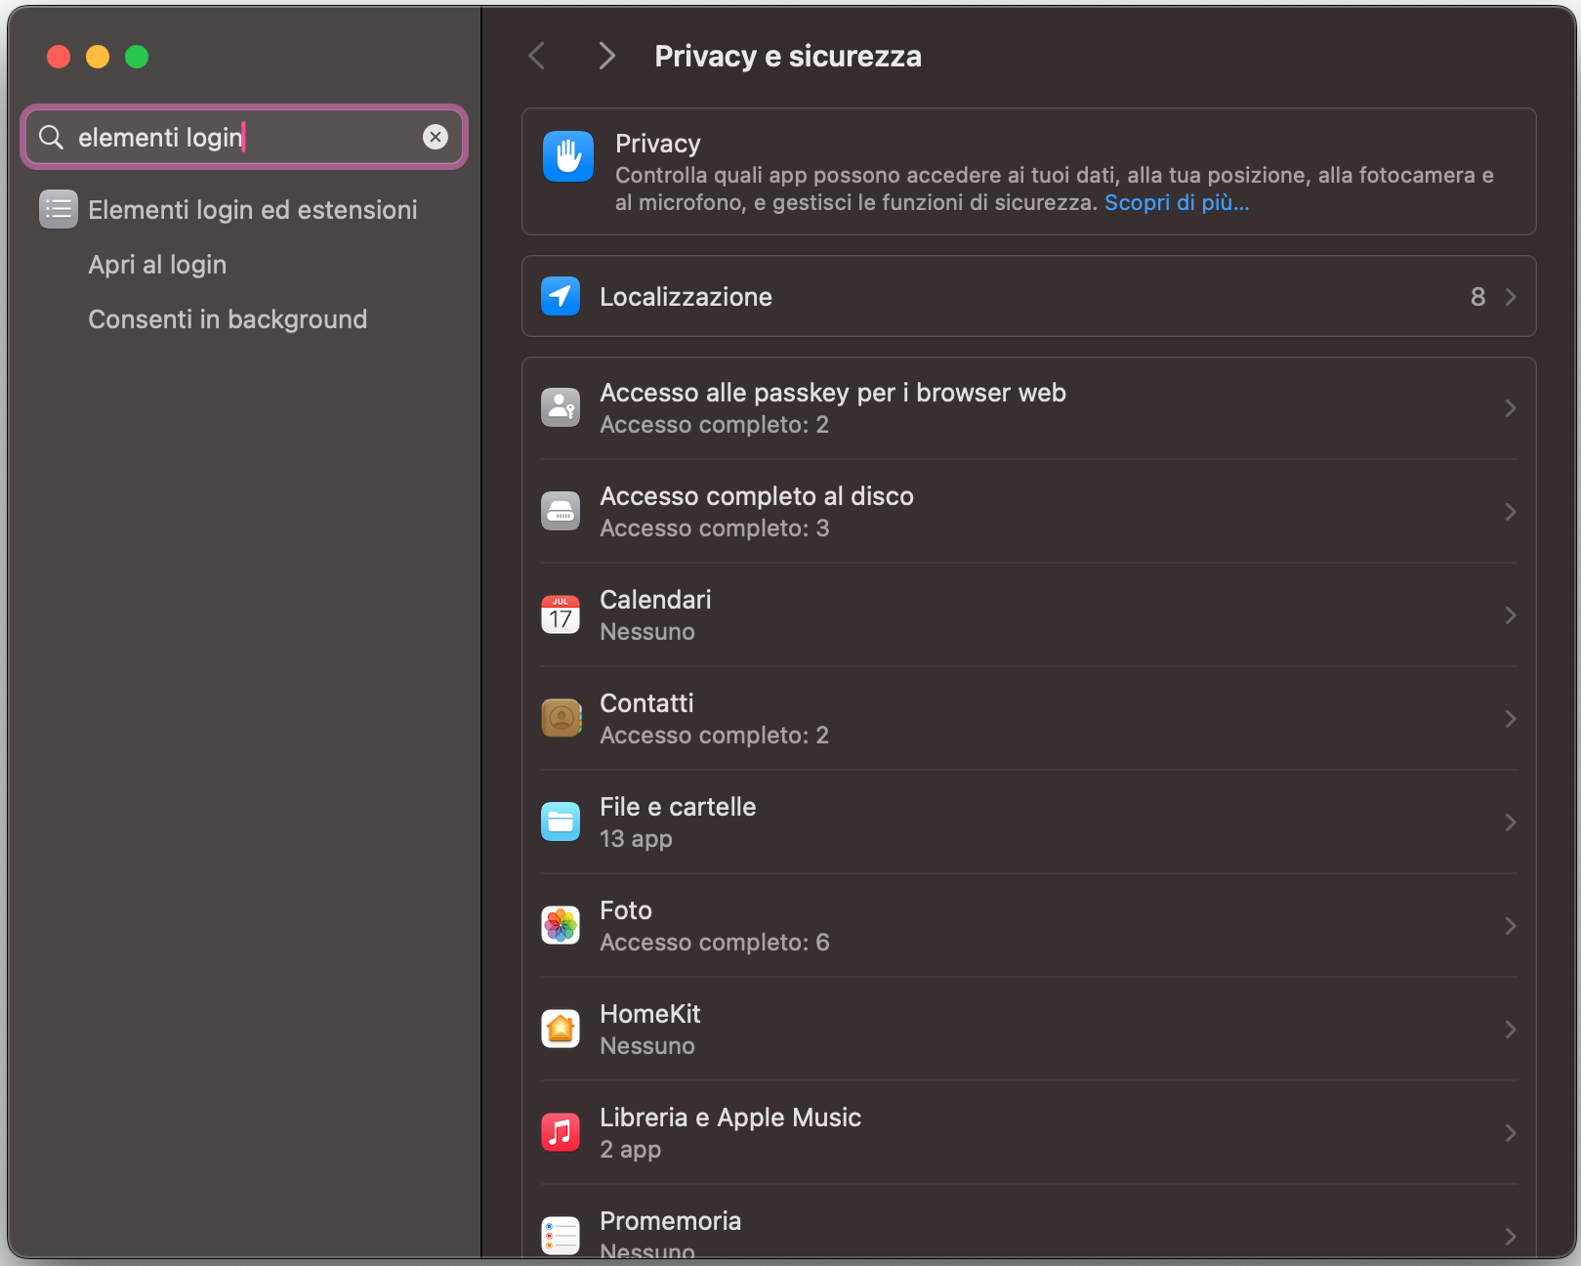Viewport: 1581px width, 1266px height.
Task: Click the HomeKit house icon
Action: pyautogui.click(x=561, y=1029)
